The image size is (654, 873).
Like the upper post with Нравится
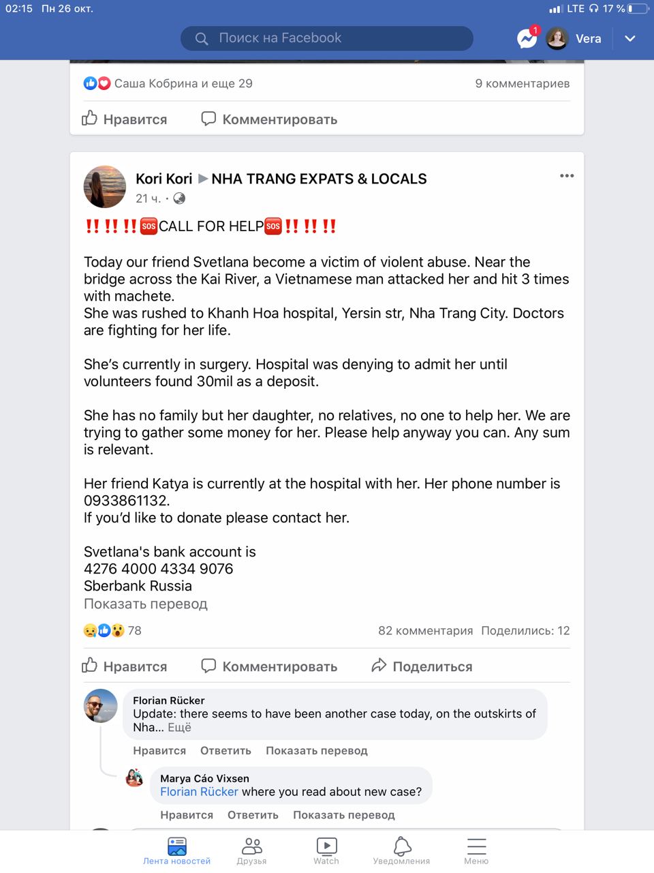[x=125, y=119]
